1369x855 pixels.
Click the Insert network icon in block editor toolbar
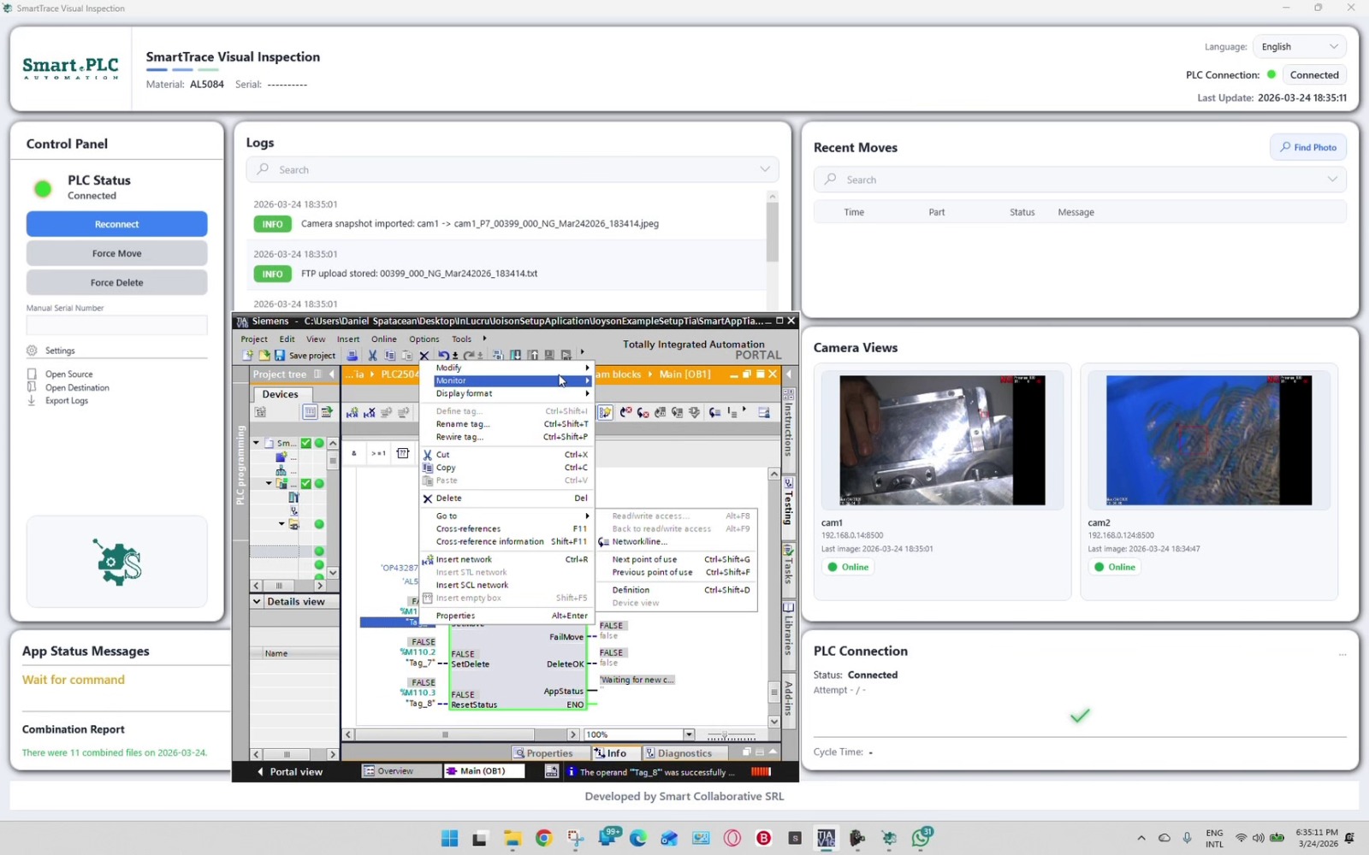point(352,413)
